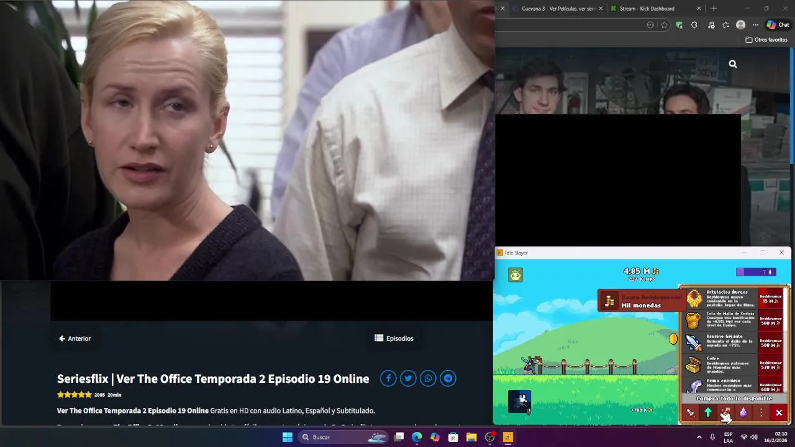Open the purple soul drop tab in Idle Slayer
This screenshot has height=447, width=795.
(x=743, y=413)
